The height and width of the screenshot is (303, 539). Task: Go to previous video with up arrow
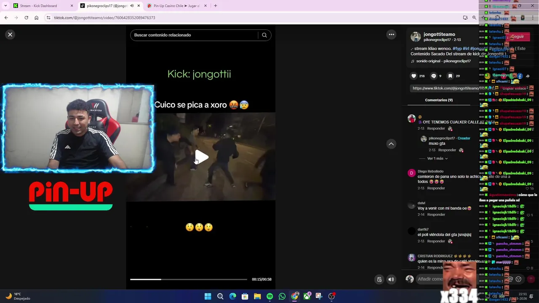(x=391, y=144)
